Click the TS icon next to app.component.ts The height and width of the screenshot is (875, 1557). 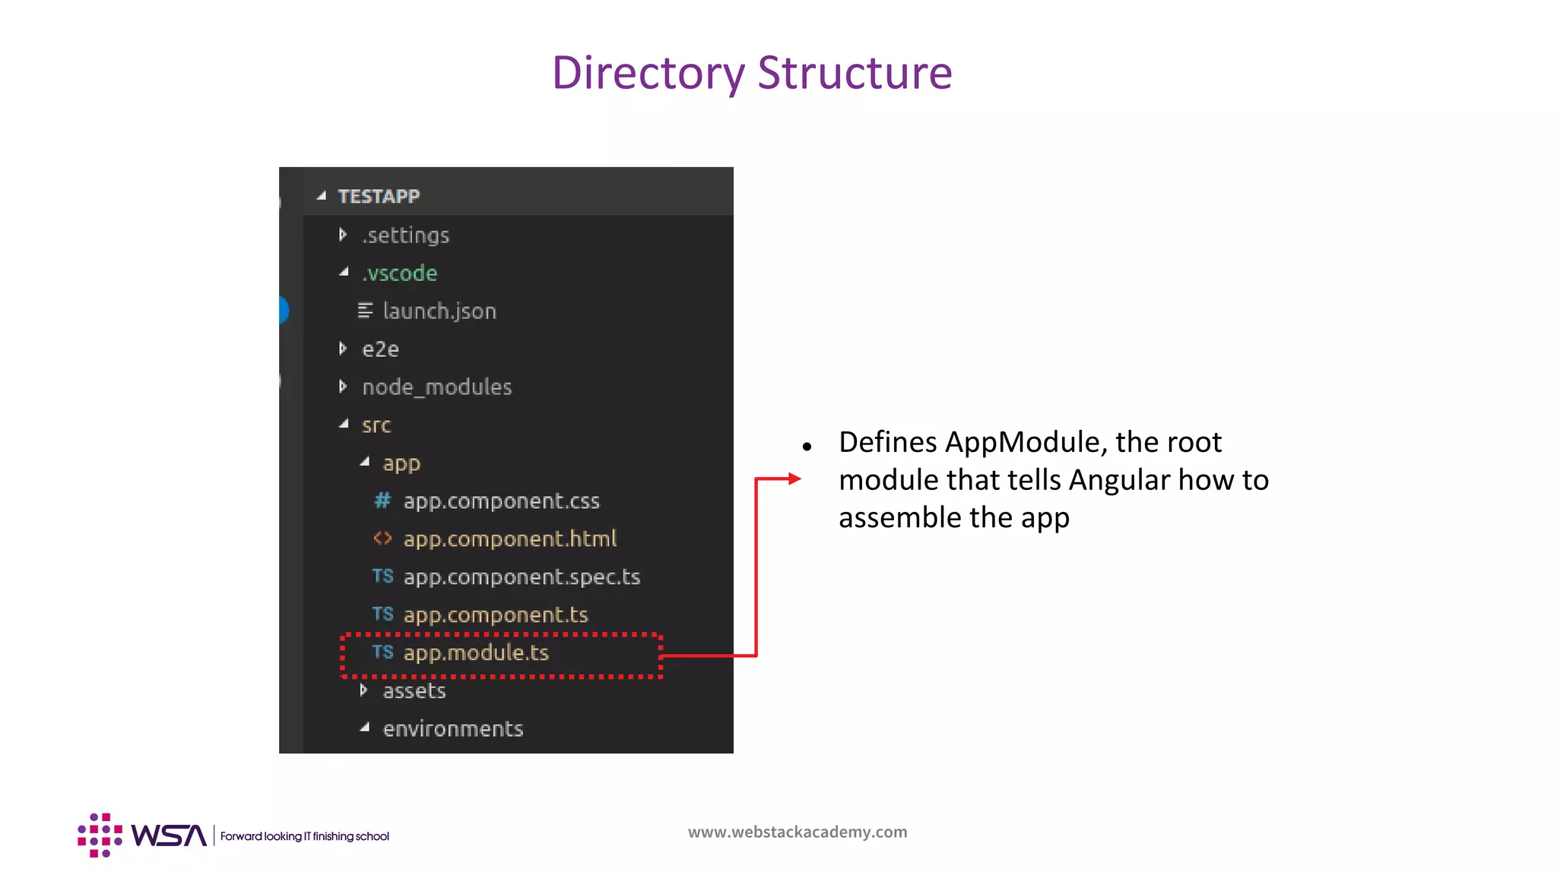[x=382, y=614]
